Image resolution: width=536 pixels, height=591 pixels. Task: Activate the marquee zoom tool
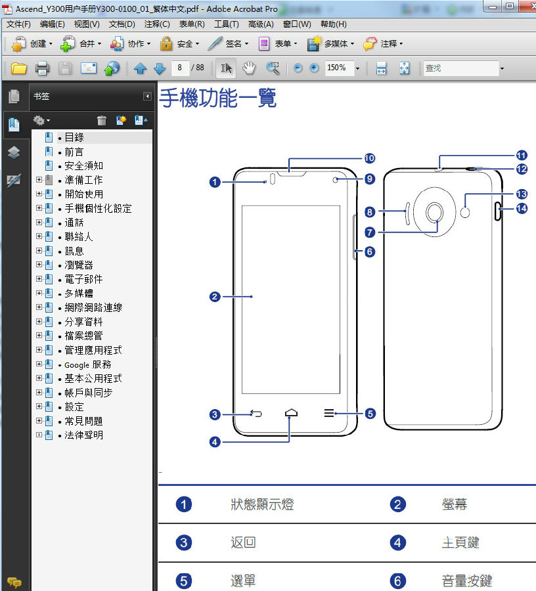click(273, 68)
